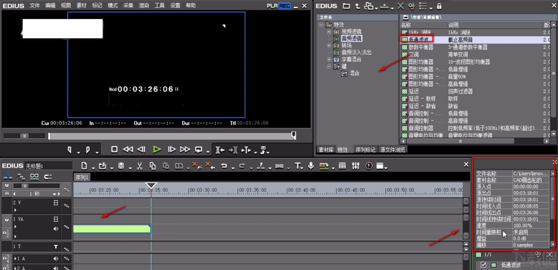Step forward one frame in the player

172,149
